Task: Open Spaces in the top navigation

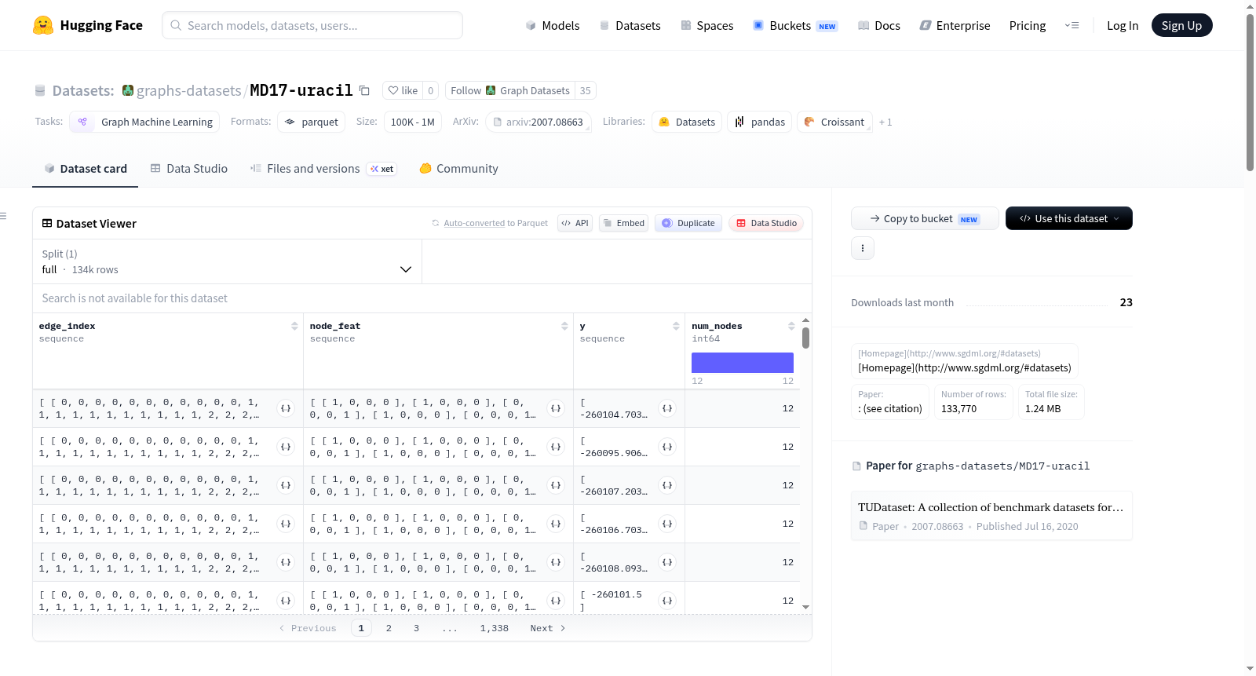Action: point(706,26)
